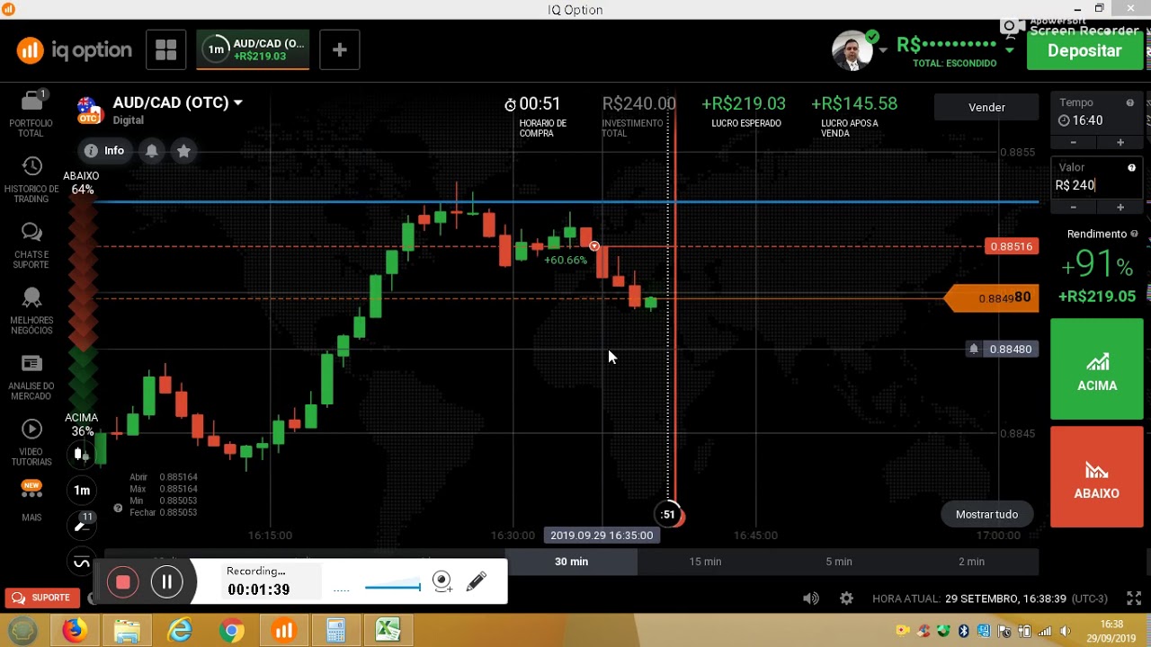The height and width of the screenshot is (647, 1151).
Task: Add a new asset tab with plus
Action: [x=339, y=50]
